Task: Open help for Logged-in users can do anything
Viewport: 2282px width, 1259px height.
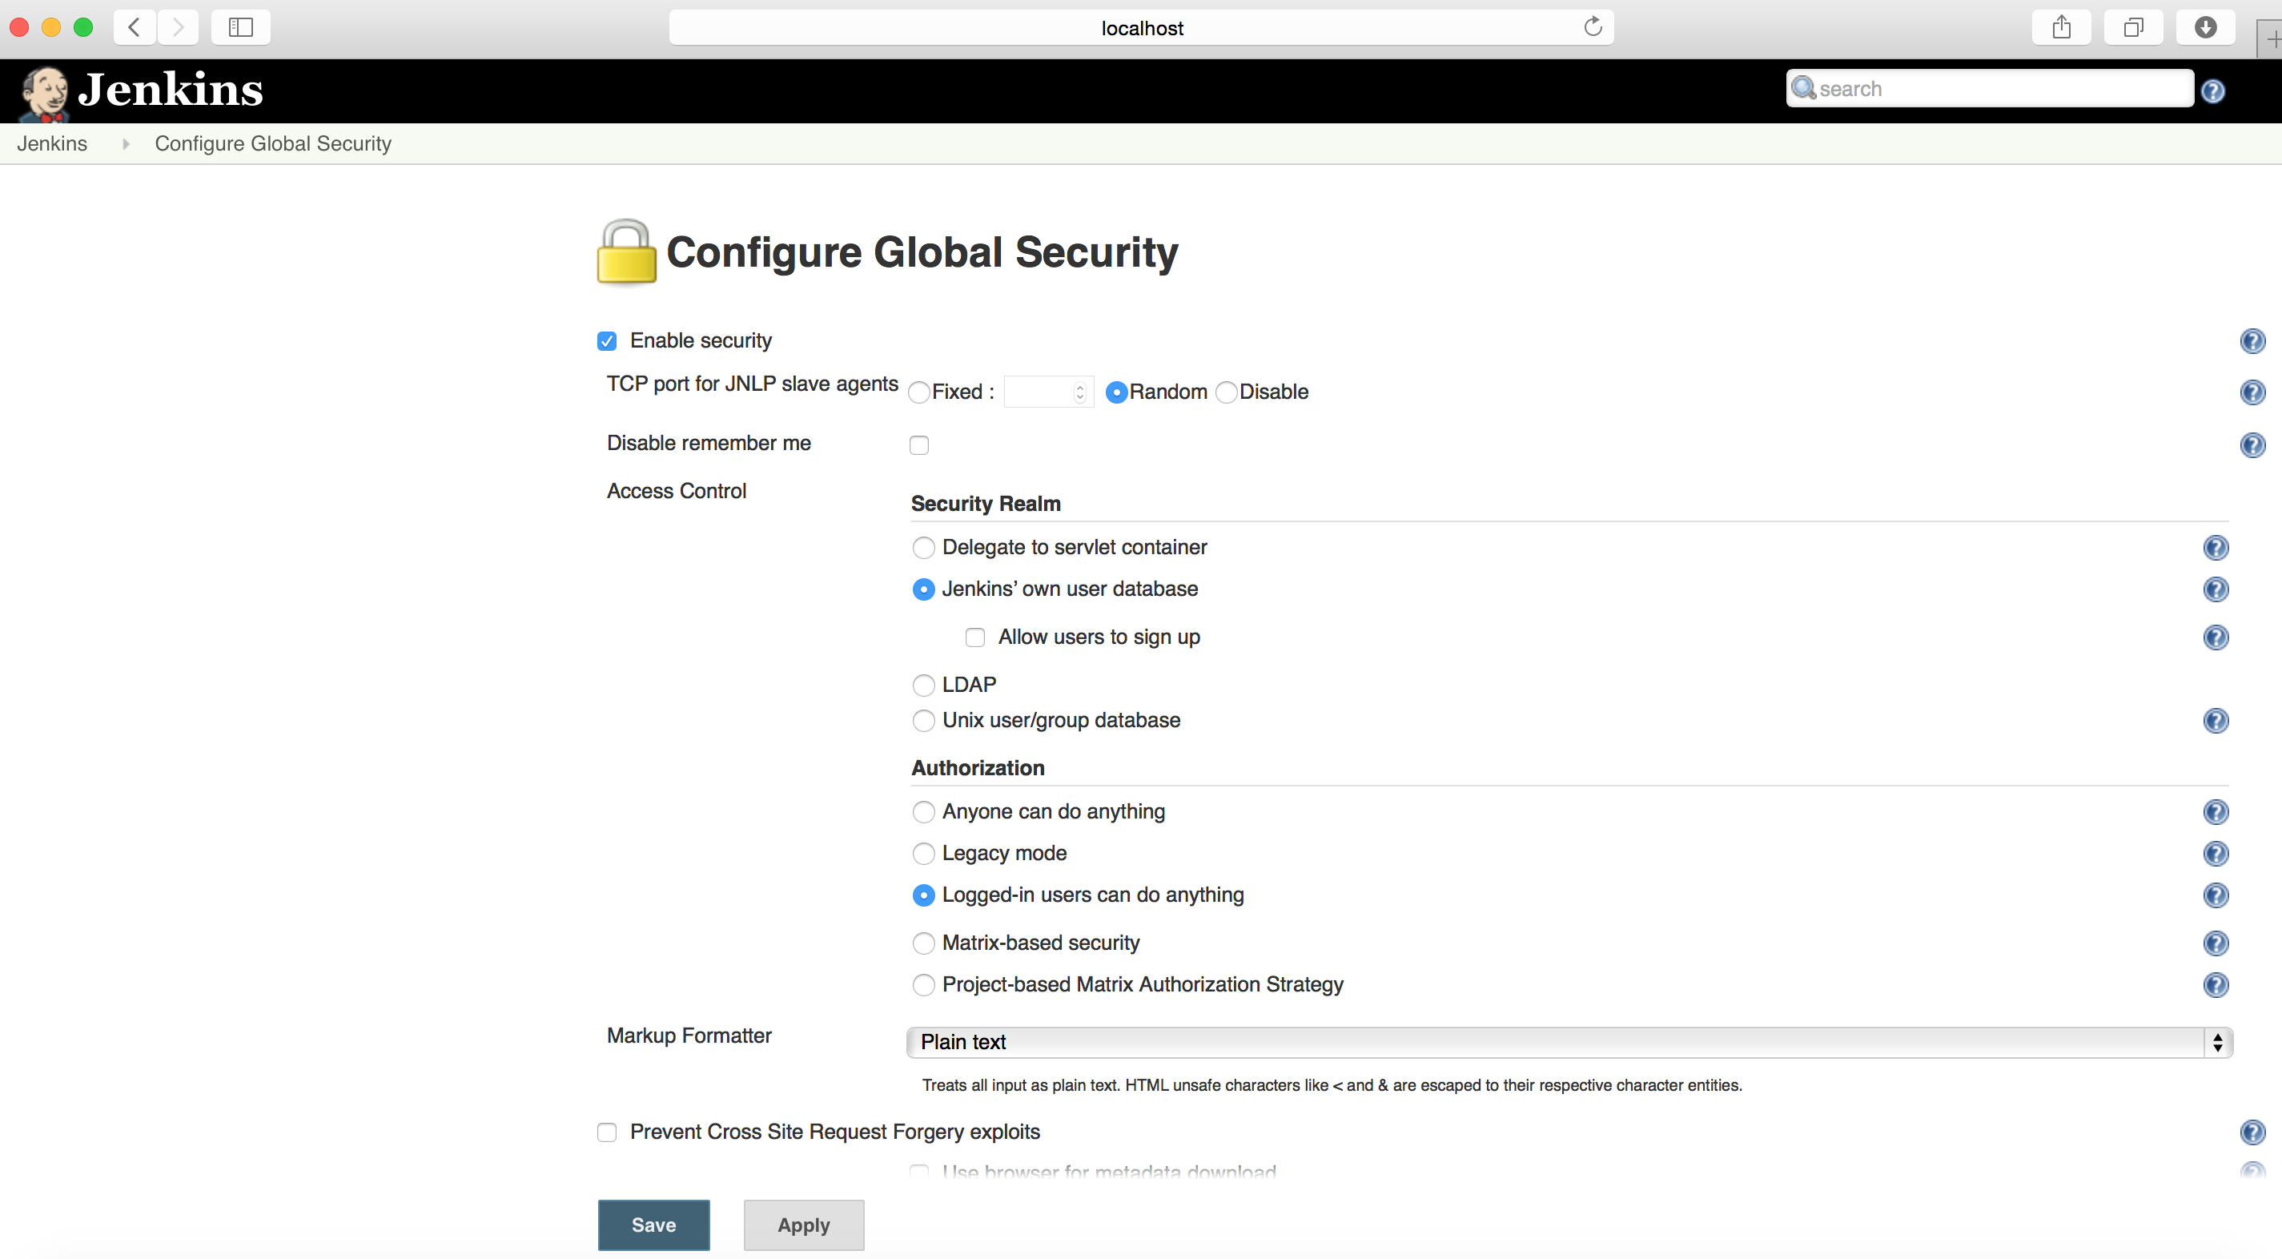Action: (x=2216, y=895)
